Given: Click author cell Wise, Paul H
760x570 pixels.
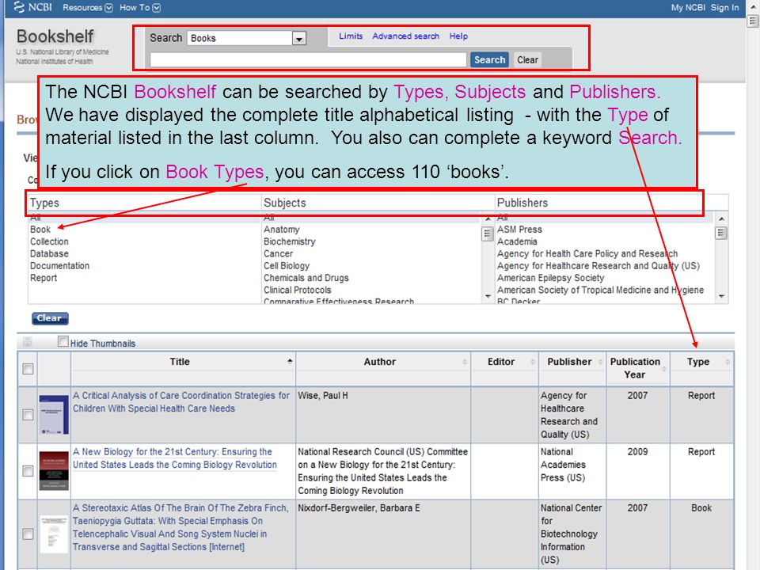Looking at the screenshot, I should coord(323,396).
